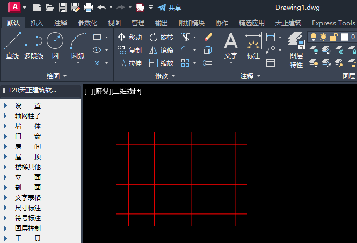Click the Explode box icon
The image size is (357, 243).
pyautogui.click(x=207, y=50)
